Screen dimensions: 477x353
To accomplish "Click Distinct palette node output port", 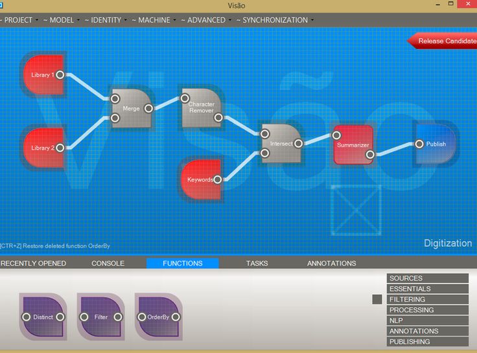I will (x=60, y=317).
